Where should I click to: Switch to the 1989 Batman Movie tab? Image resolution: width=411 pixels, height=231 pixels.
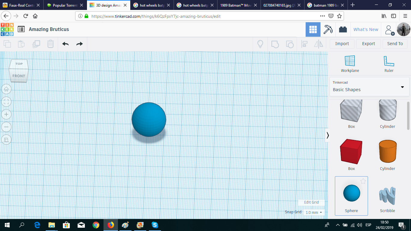coord(239,5)
